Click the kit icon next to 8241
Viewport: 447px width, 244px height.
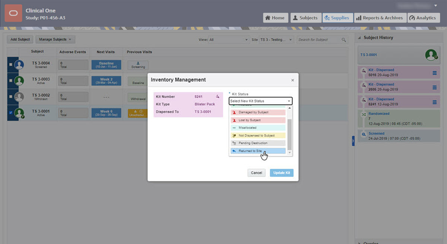coord(218,96)
